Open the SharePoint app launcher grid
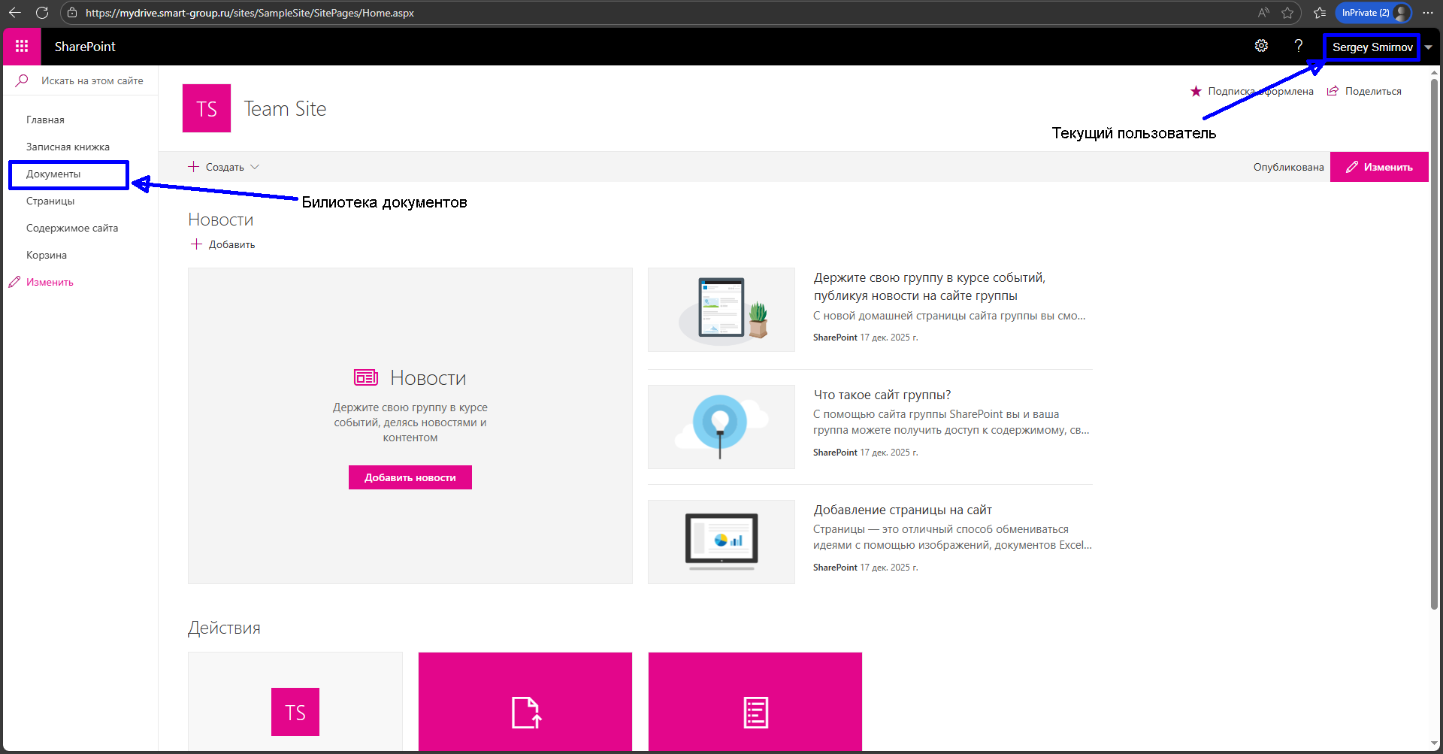The height and width of the screenshot is (754, 1443). pos(22,47)
